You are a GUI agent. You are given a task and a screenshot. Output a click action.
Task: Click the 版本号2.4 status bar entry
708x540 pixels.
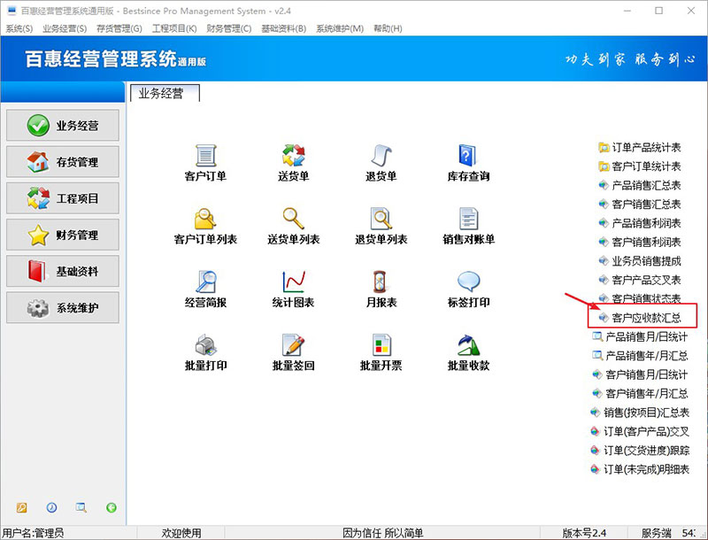tap(584, 533)
